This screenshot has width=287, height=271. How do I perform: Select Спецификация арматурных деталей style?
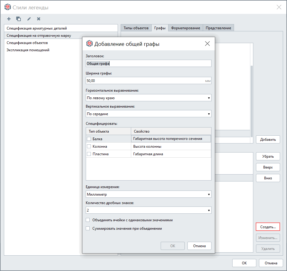click(x=61, y=28)
